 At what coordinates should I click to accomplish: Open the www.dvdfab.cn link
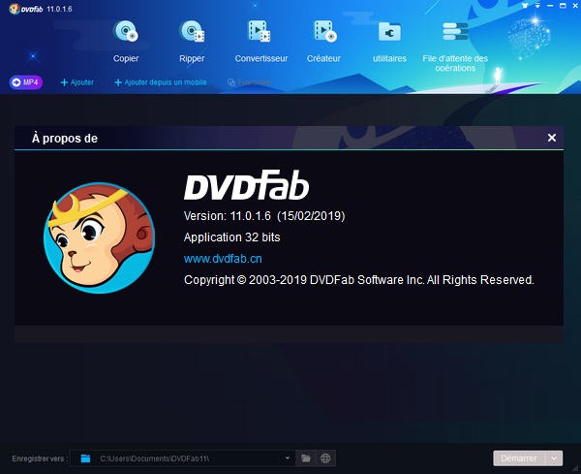point(223,259)
